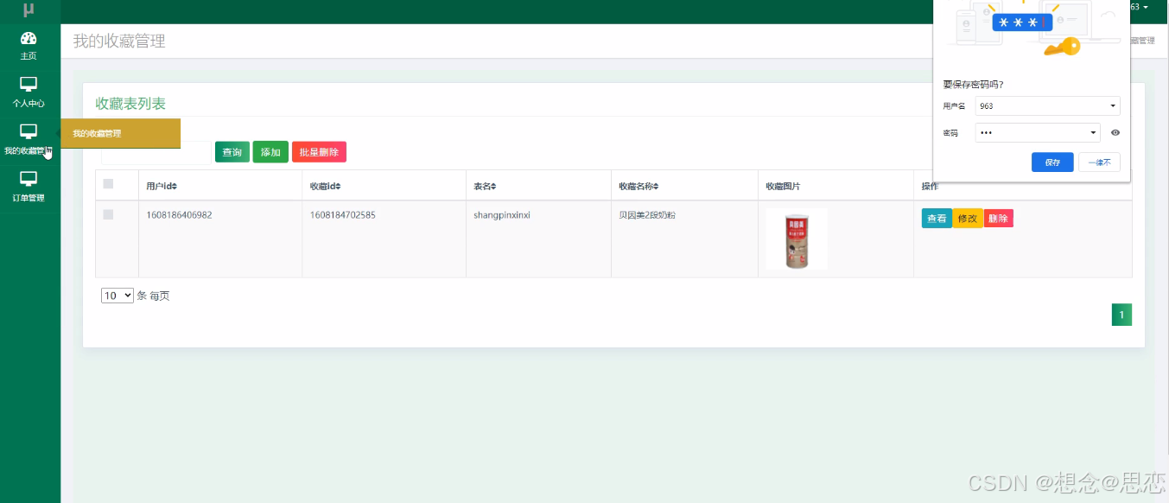
Task: Click the green 添加 button
Action: pos(270,152)
